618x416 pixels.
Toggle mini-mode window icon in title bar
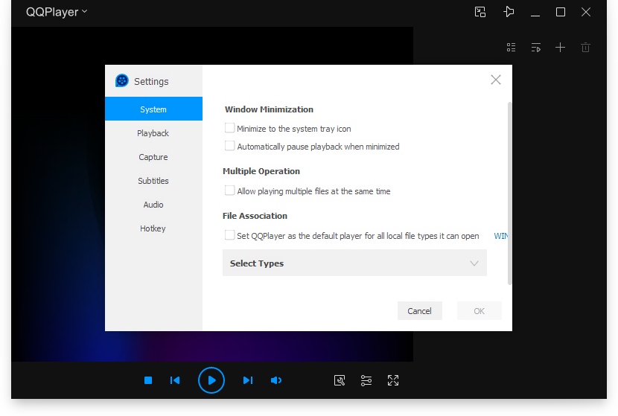click(480, 12)
